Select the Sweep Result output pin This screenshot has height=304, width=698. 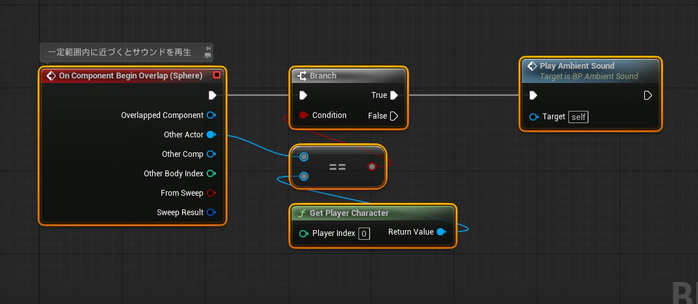[211, 213]
